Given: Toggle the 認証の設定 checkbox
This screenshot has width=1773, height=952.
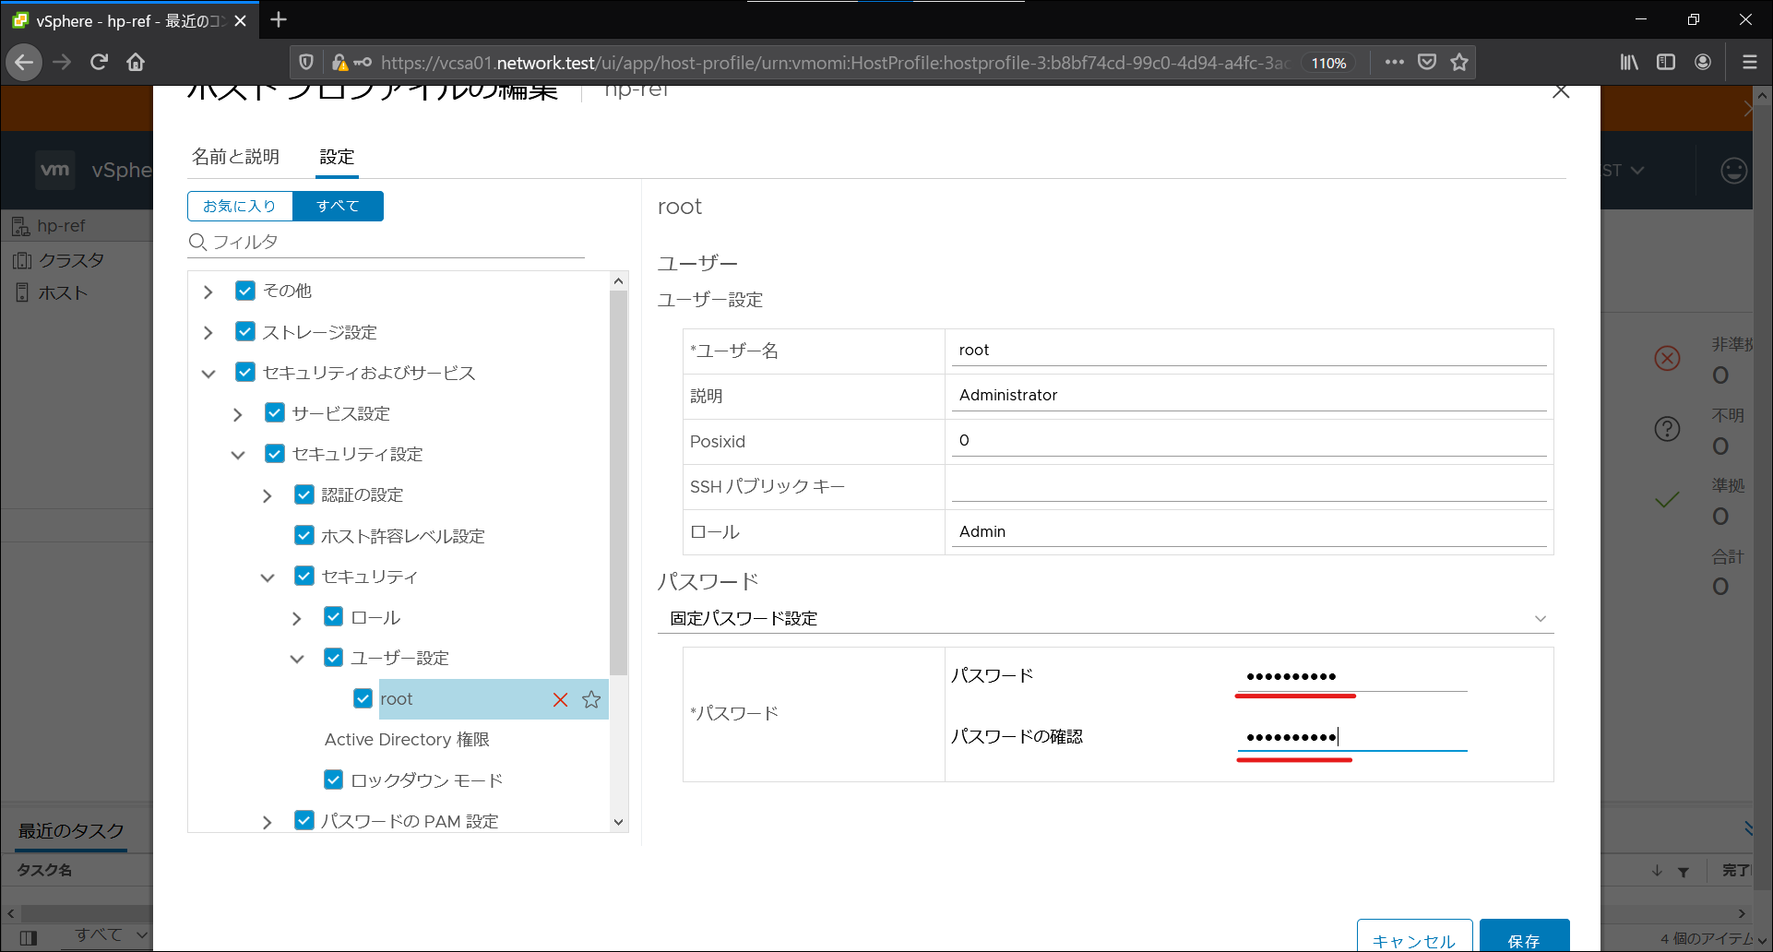Looking at the screenshot, I should tap(304, 494).
